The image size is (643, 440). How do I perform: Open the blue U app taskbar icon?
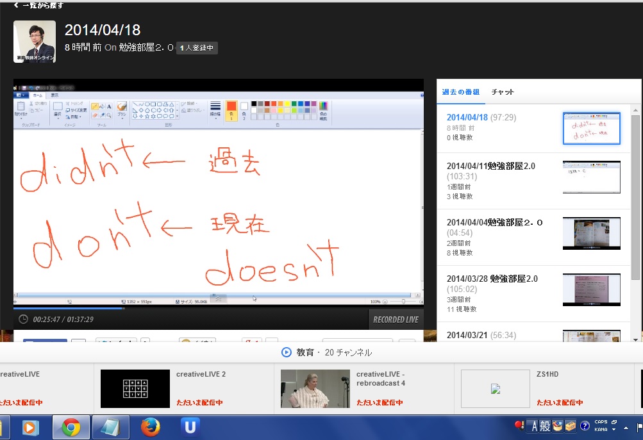coord(190,427)
